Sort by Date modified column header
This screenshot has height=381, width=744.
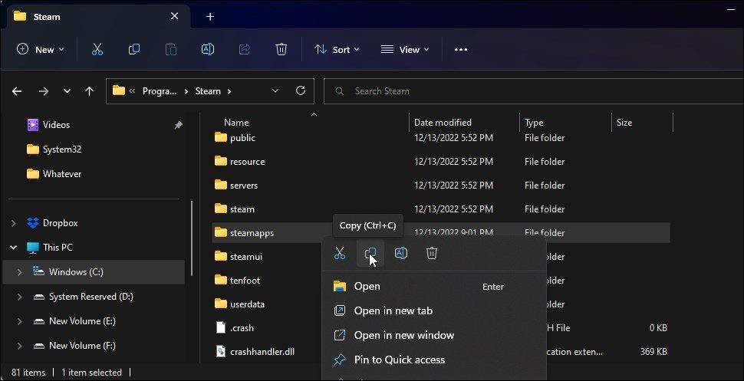pyautogui.click(x=443, y=123)
